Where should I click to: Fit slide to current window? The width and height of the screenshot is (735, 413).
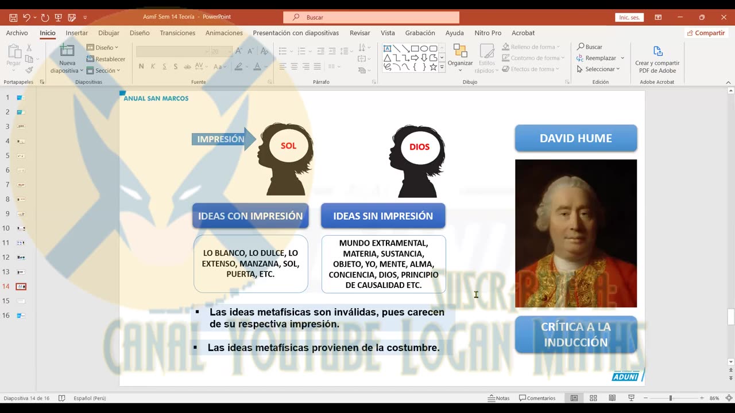(x=729, y=398)
